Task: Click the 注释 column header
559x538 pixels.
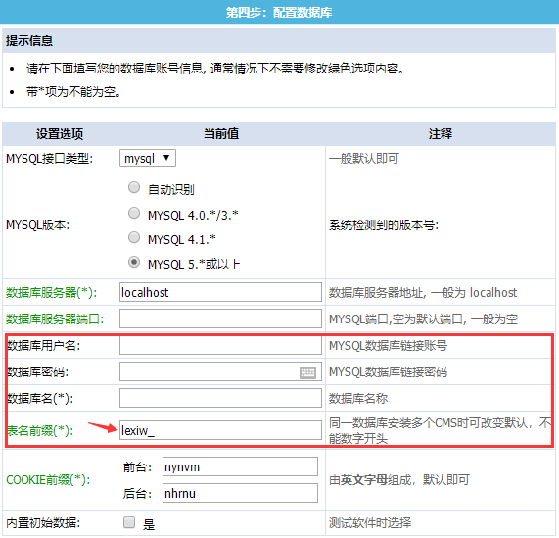Action: coord(441,134)
